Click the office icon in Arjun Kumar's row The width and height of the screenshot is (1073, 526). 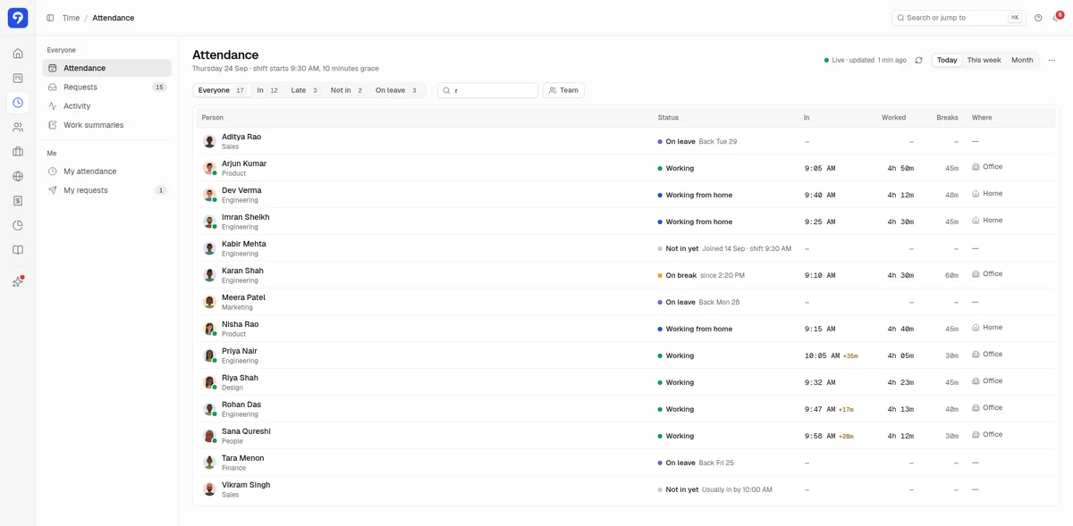(976, 167)
